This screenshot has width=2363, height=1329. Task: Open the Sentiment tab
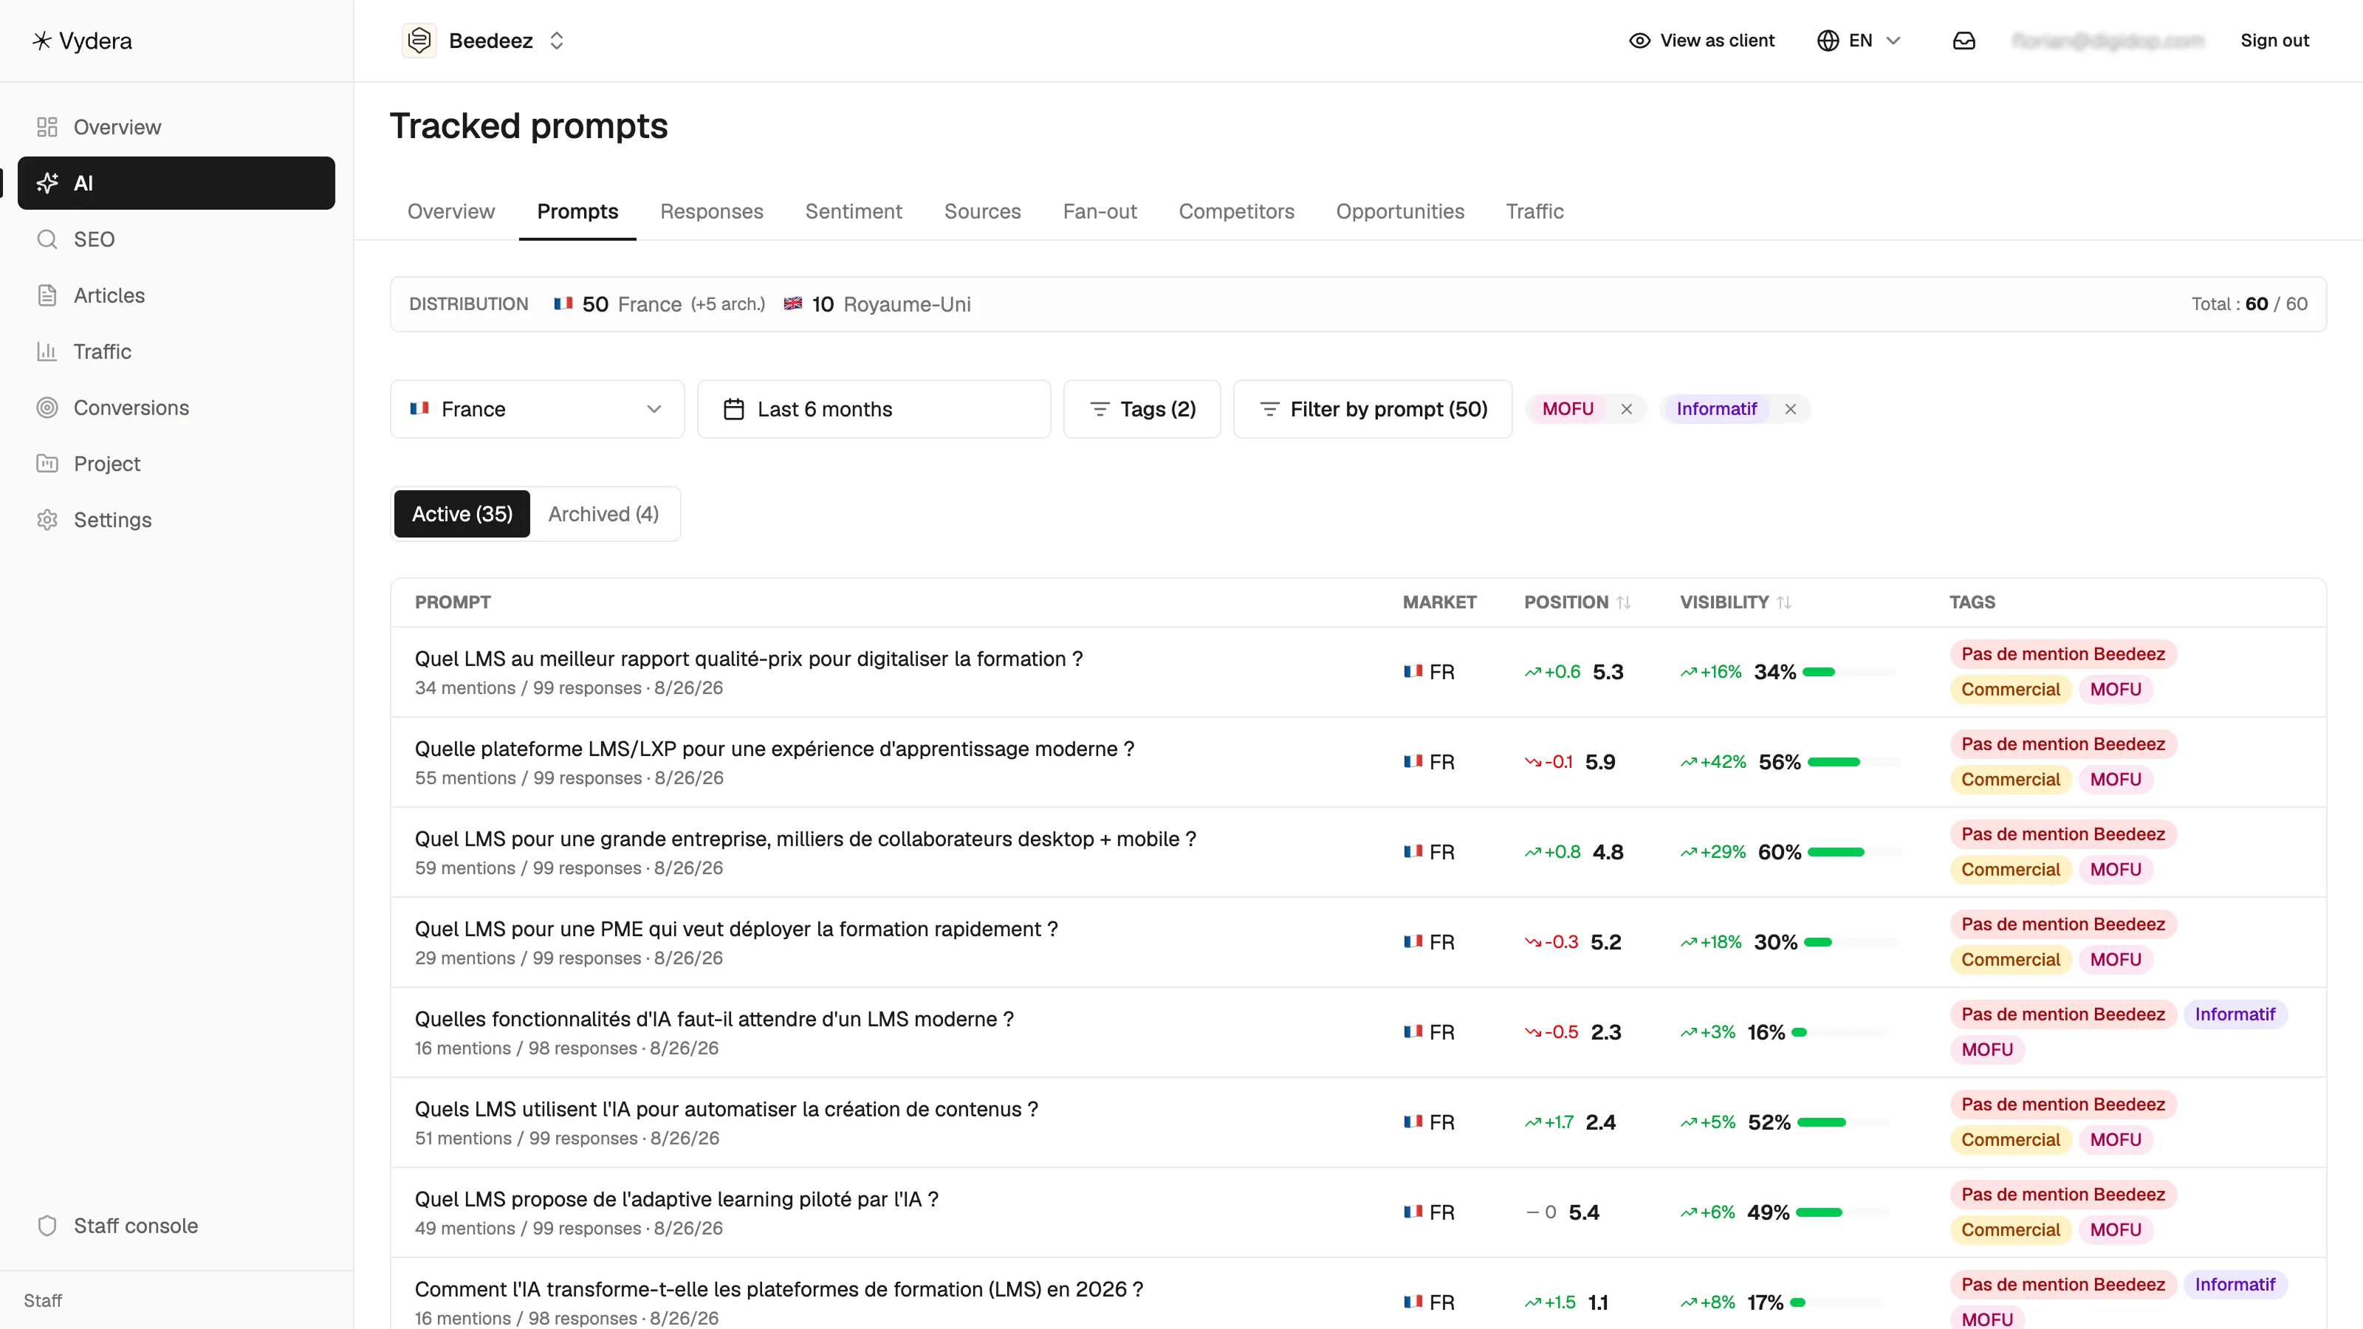coord(853,212)
